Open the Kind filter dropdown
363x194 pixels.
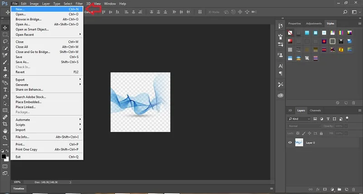point(299,119)
